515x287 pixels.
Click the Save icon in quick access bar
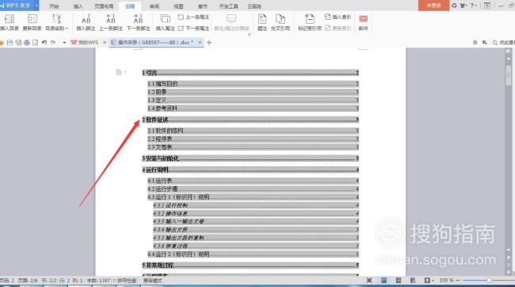pos(10,42)
